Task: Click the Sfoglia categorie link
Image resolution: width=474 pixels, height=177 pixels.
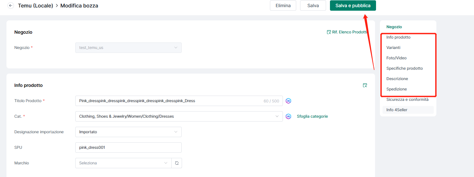Action: [312, 116]
